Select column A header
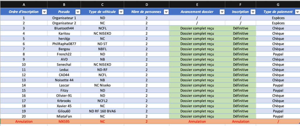The height and width of the screenshot is (126, 300). pyautogui.click(x=24, y=4)
